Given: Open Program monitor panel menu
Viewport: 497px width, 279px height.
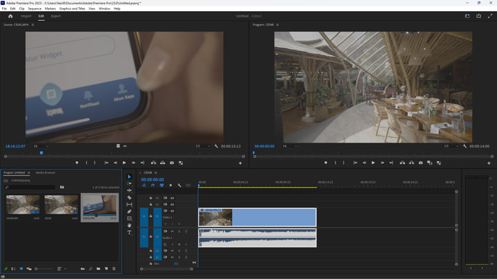Looking at the screenshot, I should (x=277, y=25).
